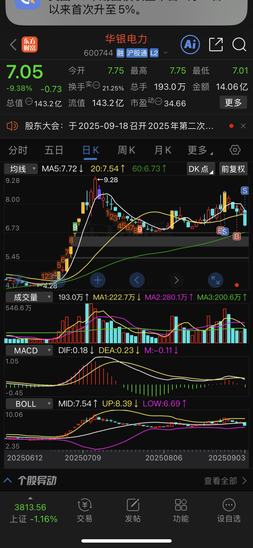Tap the share export icon
The image size is (253, 548).
coord(216,45)
